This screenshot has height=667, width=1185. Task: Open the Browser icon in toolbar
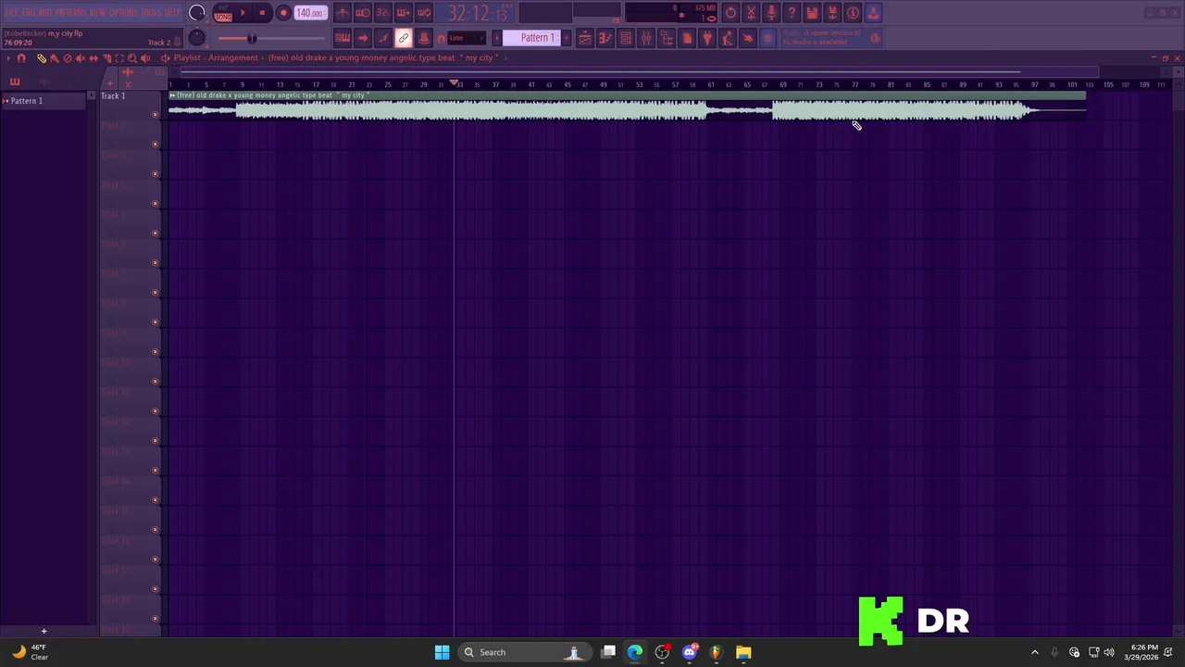click(667, 38)
